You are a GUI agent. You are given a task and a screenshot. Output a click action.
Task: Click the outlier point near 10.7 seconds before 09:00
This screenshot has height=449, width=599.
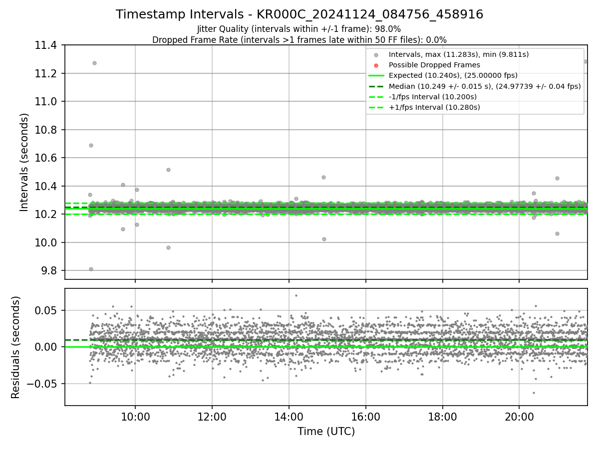point(91,145)
